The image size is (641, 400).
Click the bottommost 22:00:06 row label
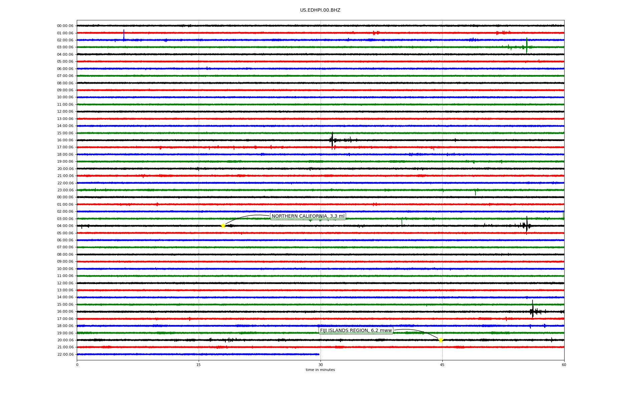65,355
